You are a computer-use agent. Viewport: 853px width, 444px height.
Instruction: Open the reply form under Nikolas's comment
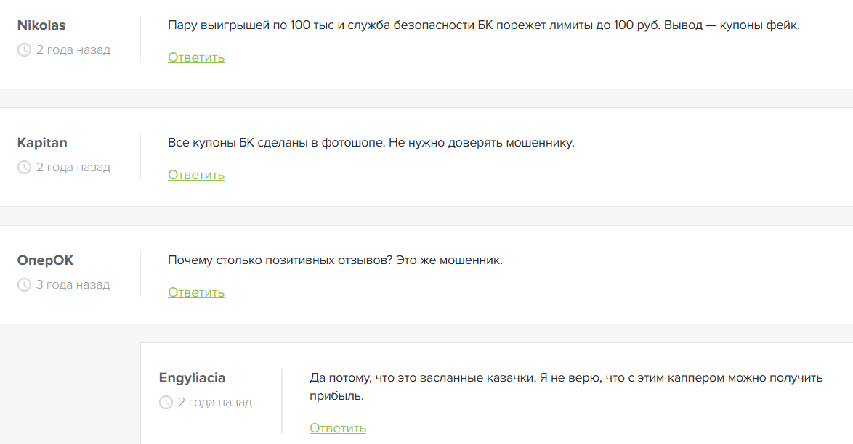[195, 57]
